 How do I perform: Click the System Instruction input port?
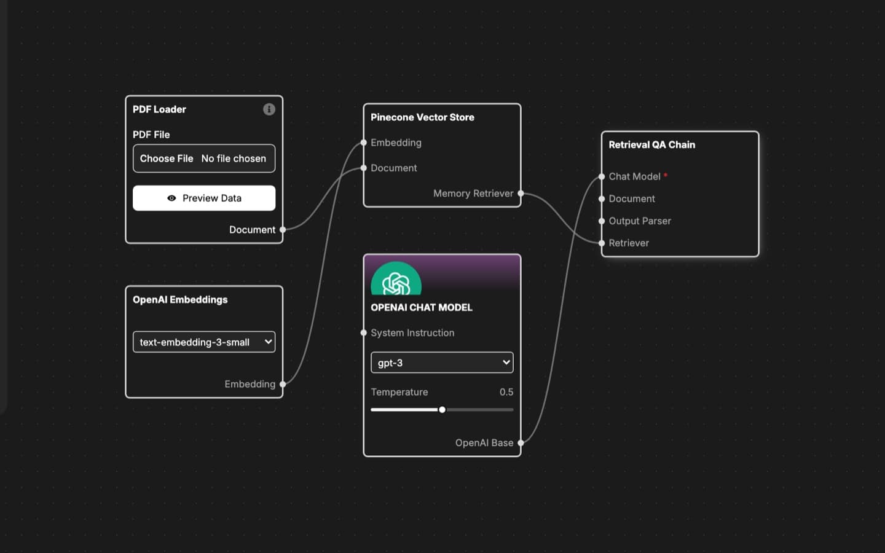click(x=364, y=333)
